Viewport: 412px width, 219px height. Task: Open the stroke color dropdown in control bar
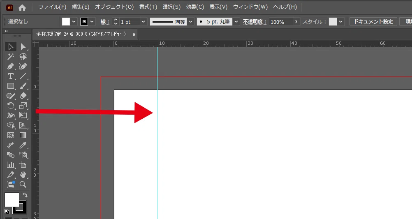click(x=92, y=22)
